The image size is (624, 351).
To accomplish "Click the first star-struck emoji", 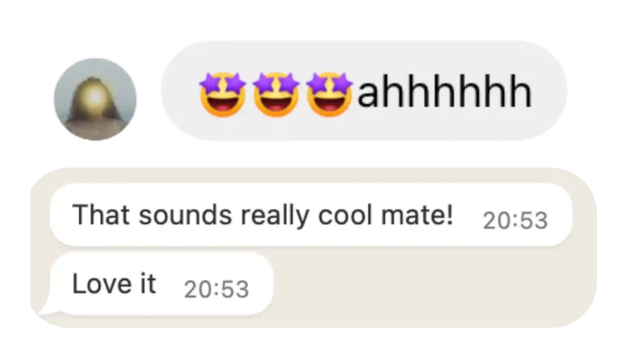I will coord(223,94).
